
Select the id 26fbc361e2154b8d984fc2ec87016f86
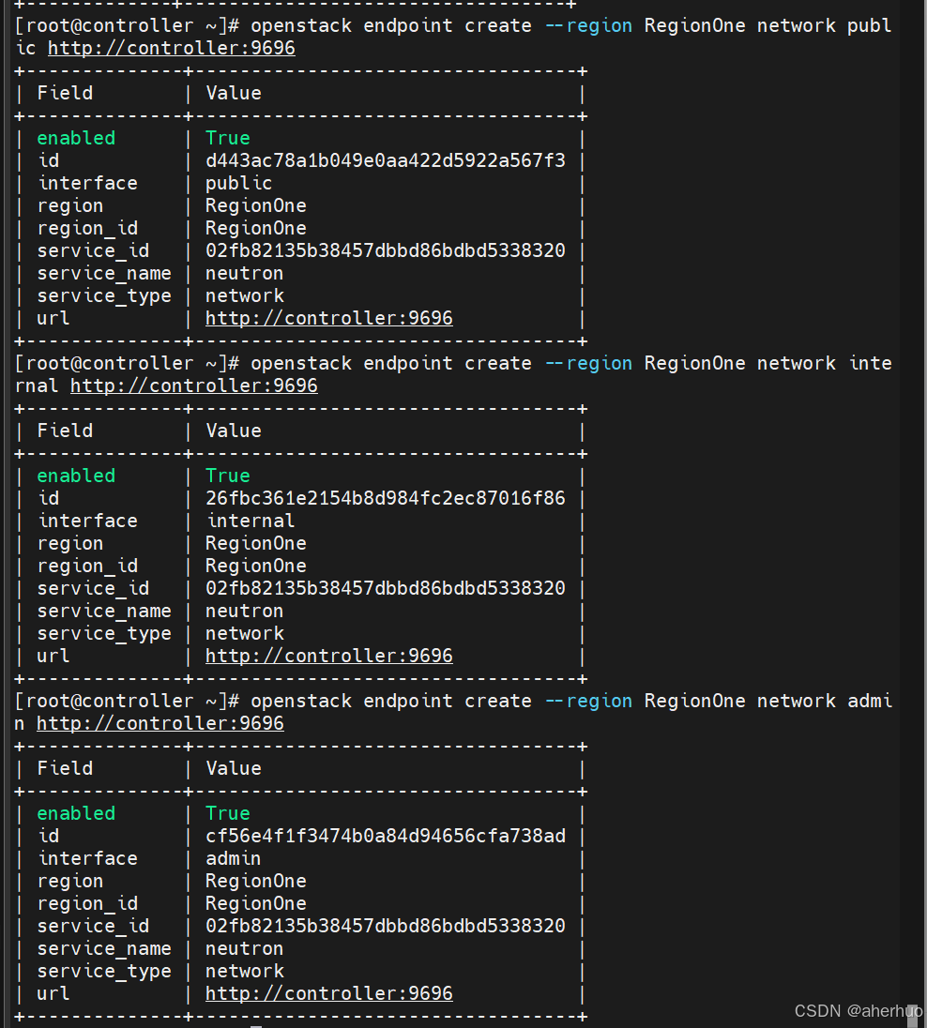tap(385, 498)
